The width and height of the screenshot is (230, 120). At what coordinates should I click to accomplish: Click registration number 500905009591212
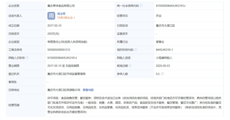59,50
